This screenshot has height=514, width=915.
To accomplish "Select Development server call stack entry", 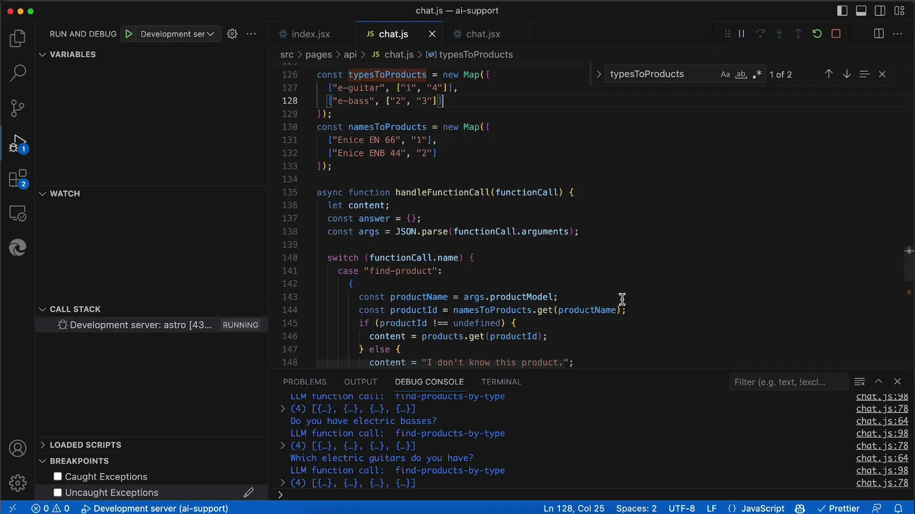I will pyautogui.click(x=152, y=325).
